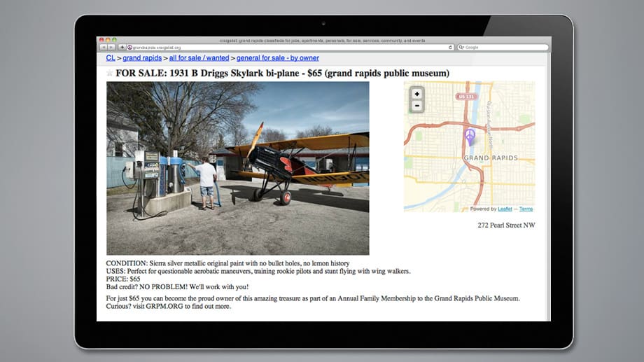Click the grandrapids.craigslist.org address bar
Screen dimensions: 644x362
tap(280, 48)
